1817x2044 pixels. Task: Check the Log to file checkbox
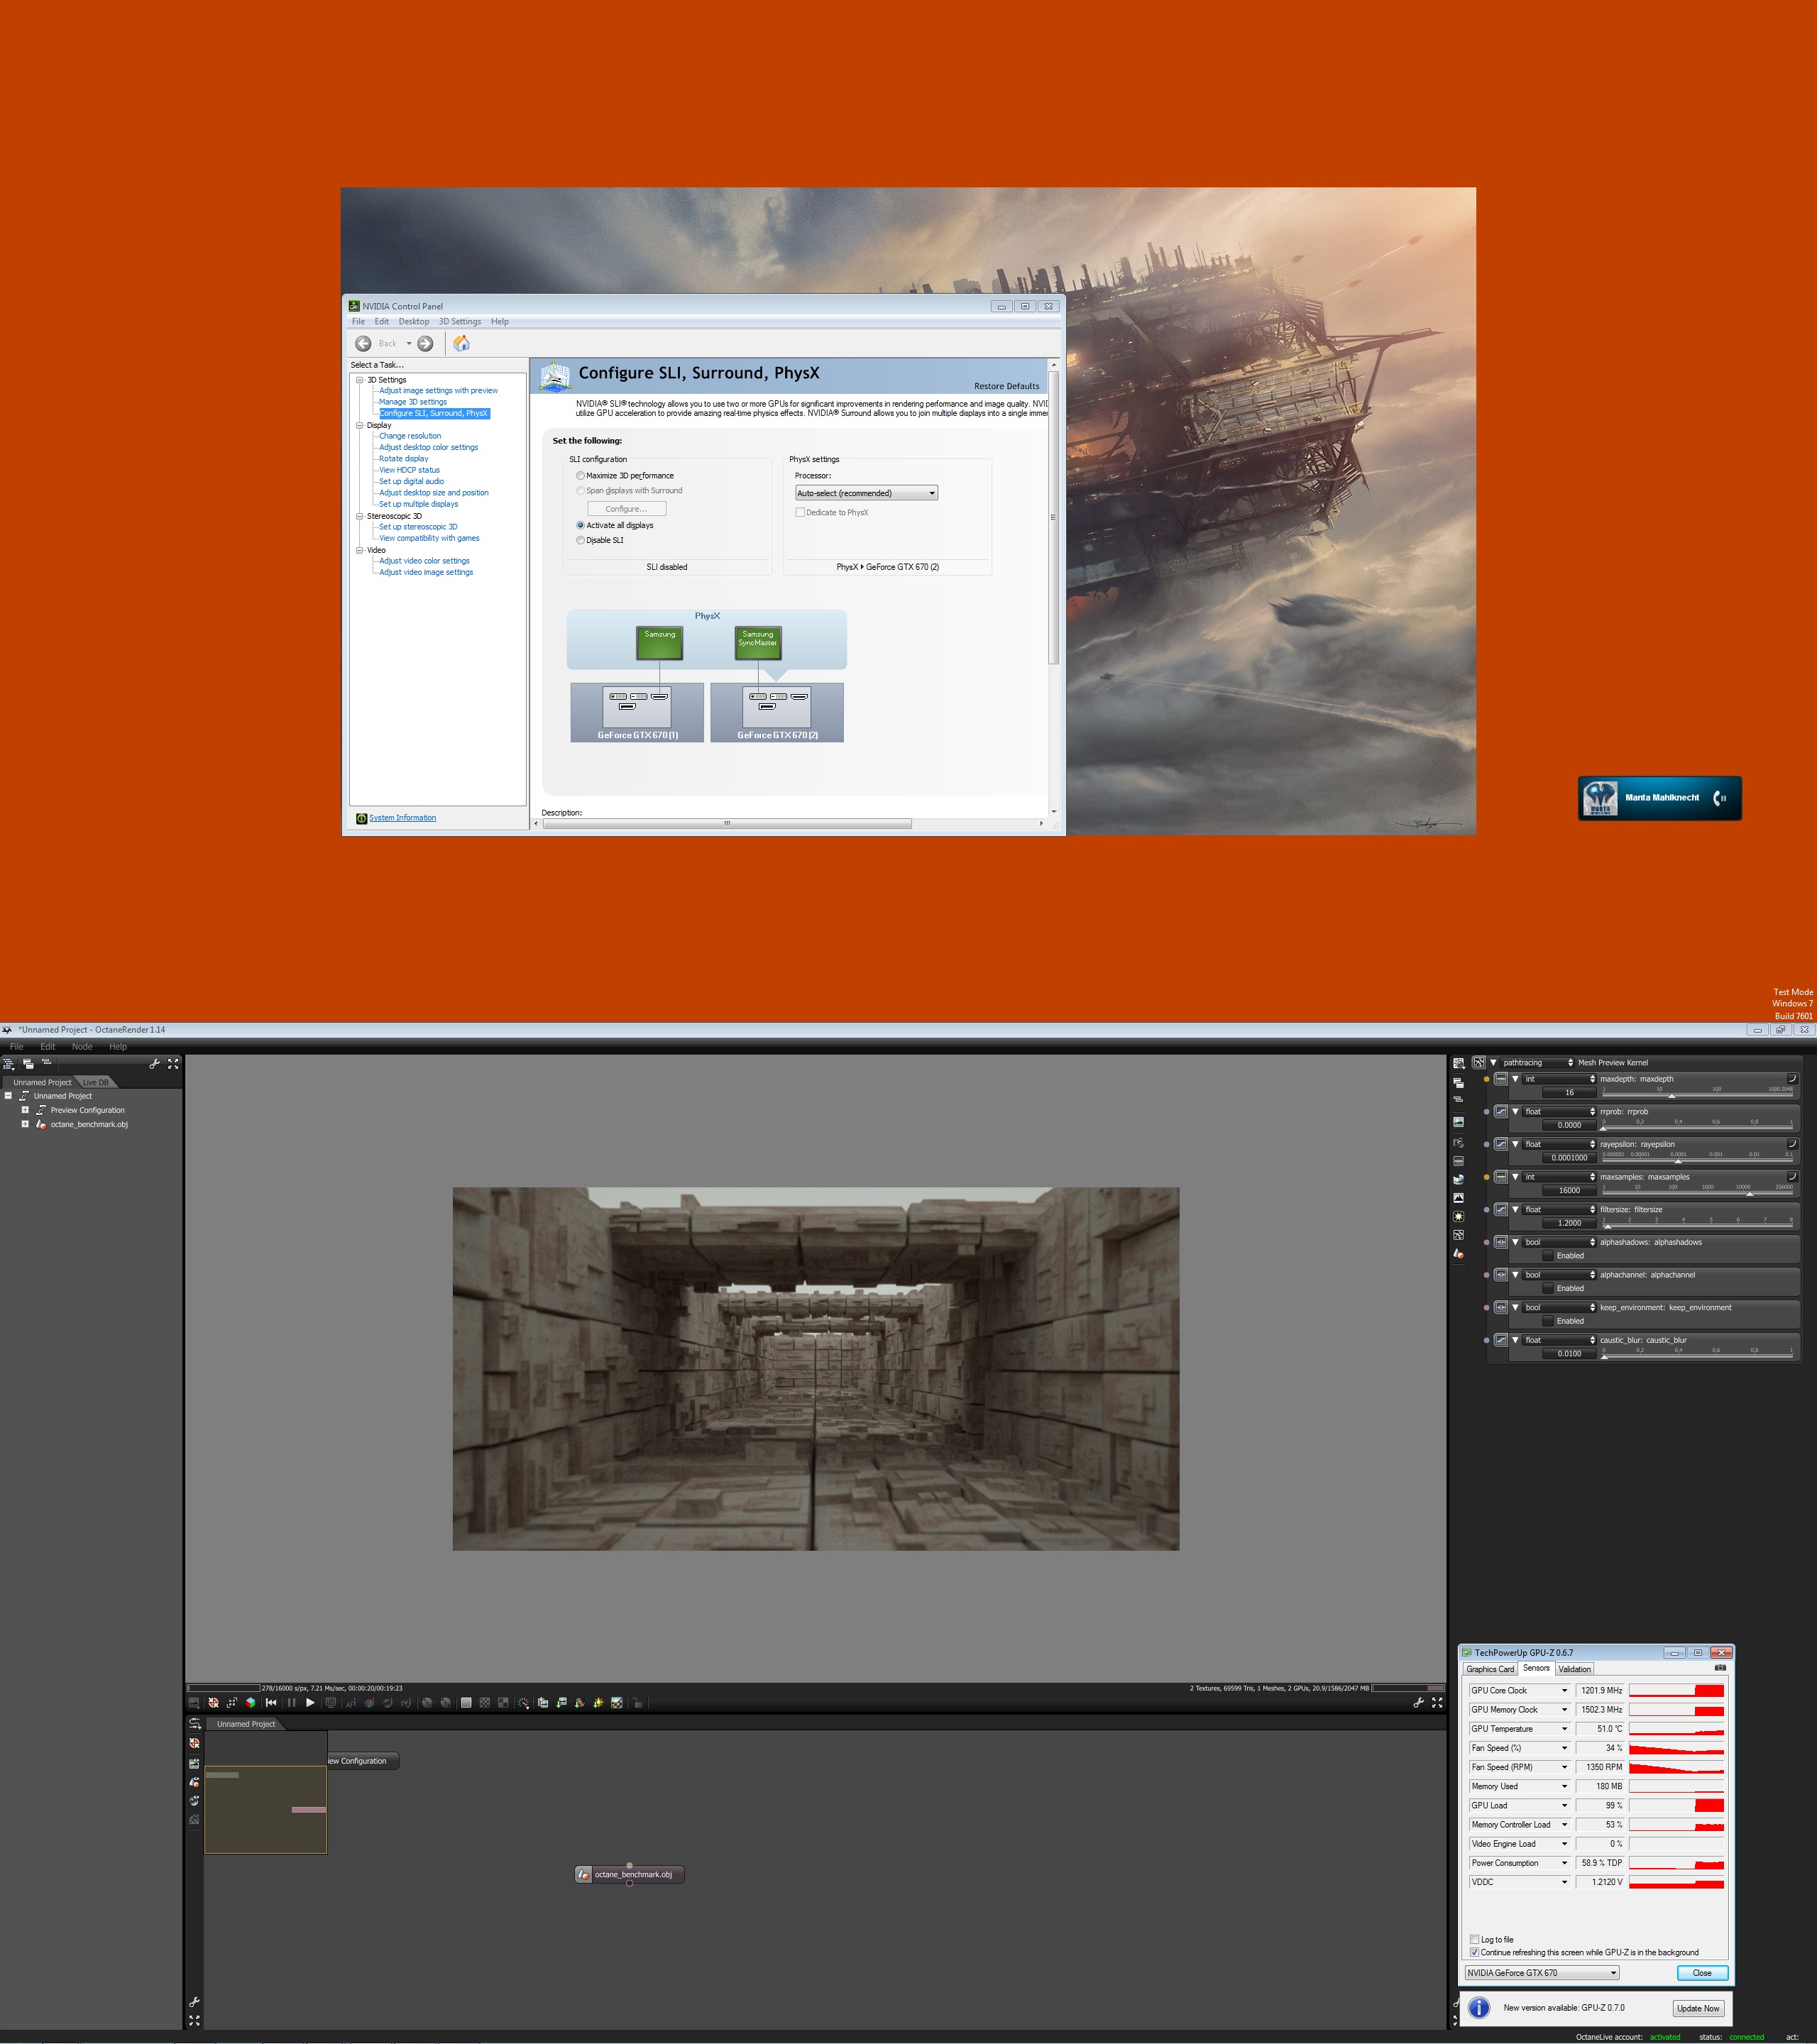point(1474,1939)
